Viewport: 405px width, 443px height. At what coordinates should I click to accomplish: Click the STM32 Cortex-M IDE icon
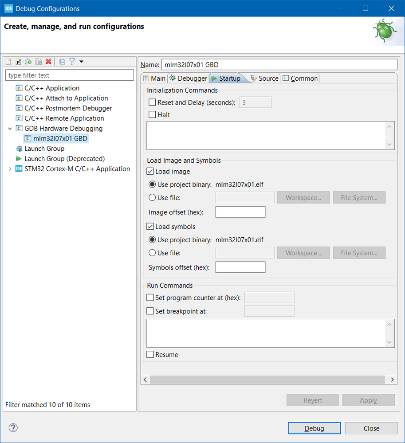click(x=19, y=169)
